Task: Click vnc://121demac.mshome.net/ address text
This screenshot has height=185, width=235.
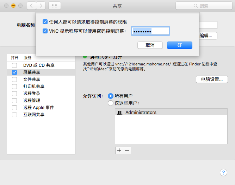Action: click(143, 64)
